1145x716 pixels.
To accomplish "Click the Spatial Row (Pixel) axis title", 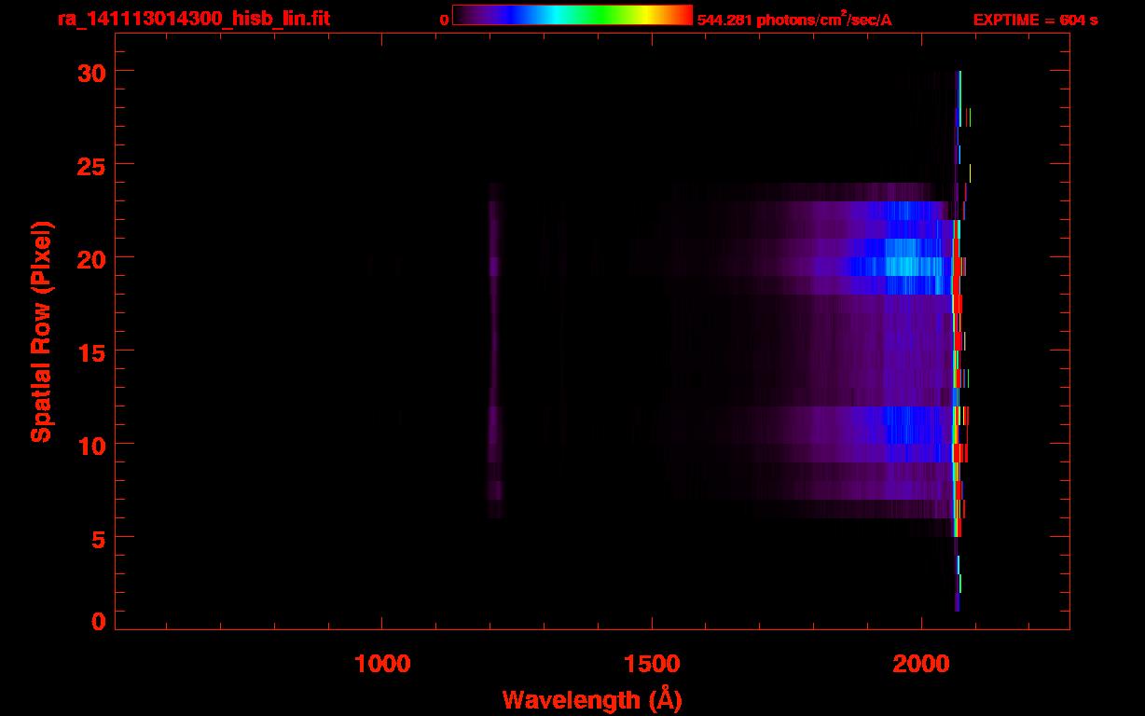I will point(41,331).
